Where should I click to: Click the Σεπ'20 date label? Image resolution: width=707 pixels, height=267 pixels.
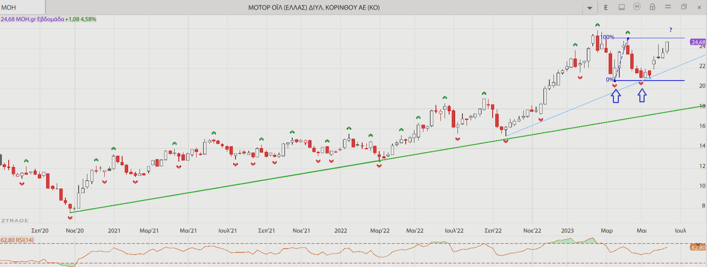pos(40,230)
